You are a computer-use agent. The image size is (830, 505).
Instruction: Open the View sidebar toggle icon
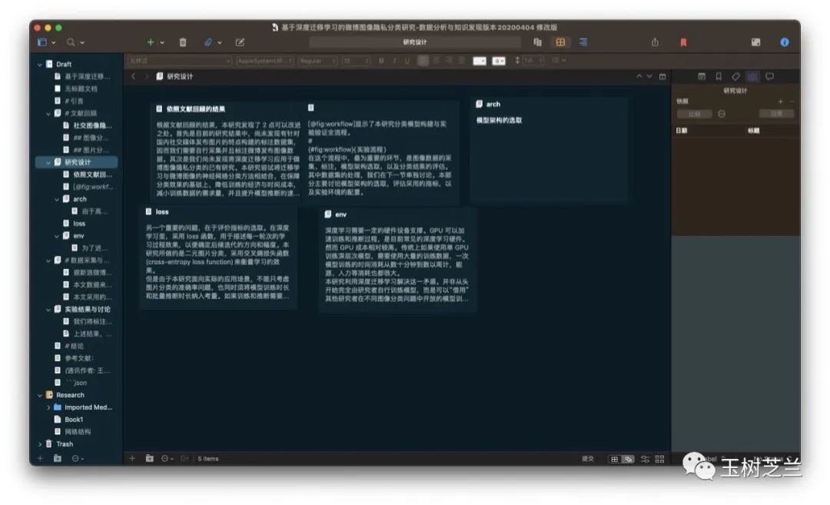click(42, 42)
